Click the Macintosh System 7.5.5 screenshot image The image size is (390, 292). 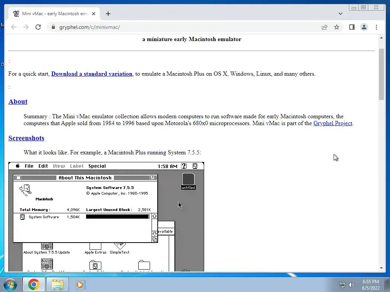pyautogui.click(x=106, y=216)
